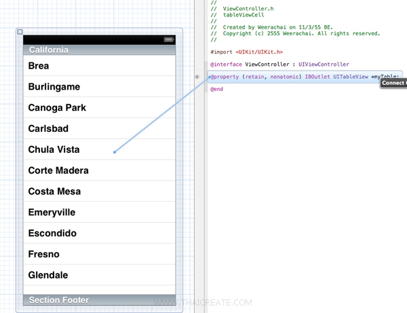The height and width of the screenshot is (313, 407).
Task: Select the Corte Madera table row
Action: (100, 170)
